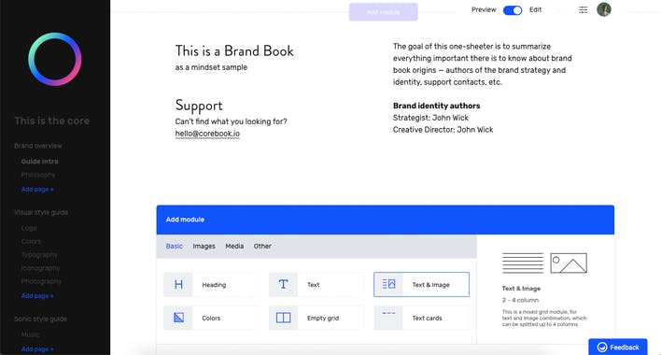Open the hello@corebook.io email link

207,134
